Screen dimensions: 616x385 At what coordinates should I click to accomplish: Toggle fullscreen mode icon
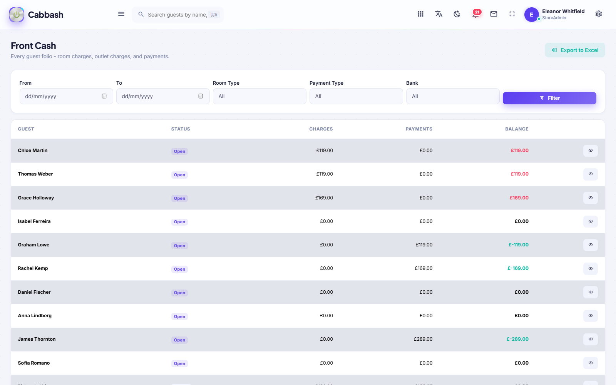click(x=512, y=14)
